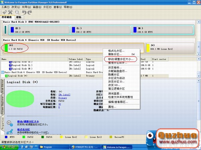201x150 pixels.
Task: Click the Redo arrow toolbar icon
Action: (29, 12)
